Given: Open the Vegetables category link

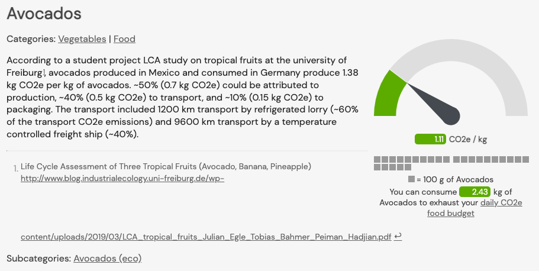Looking at the screenshot, I should (82, 39).
